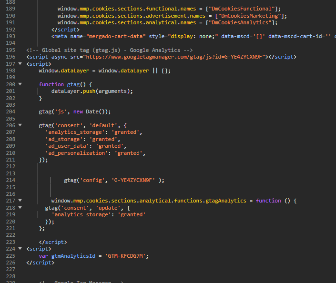Click 'analytics_storage' key on line 219
Image resolution: width=336 pixels, height=283 pixels.
(x=81, y=214)
